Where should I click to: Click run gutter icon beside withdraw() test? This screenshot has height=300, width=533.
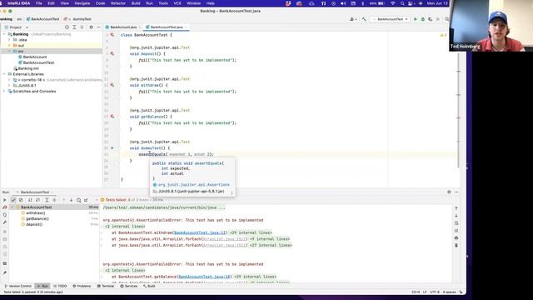[x=112, y=85]
